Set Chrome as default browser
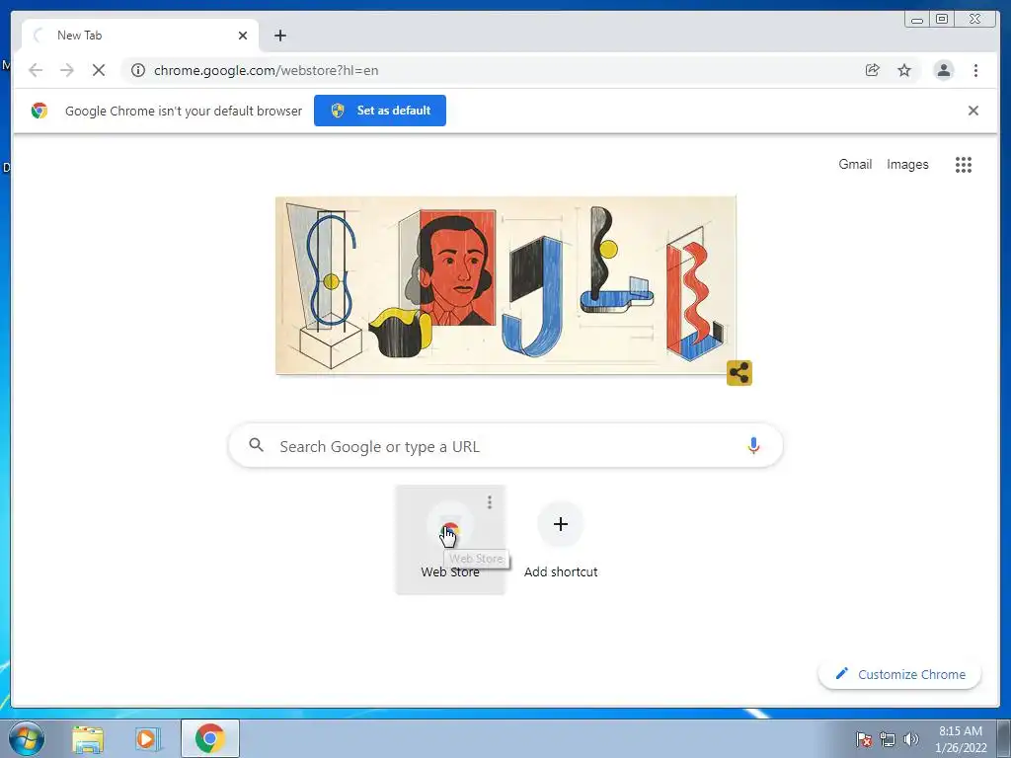 380,111
